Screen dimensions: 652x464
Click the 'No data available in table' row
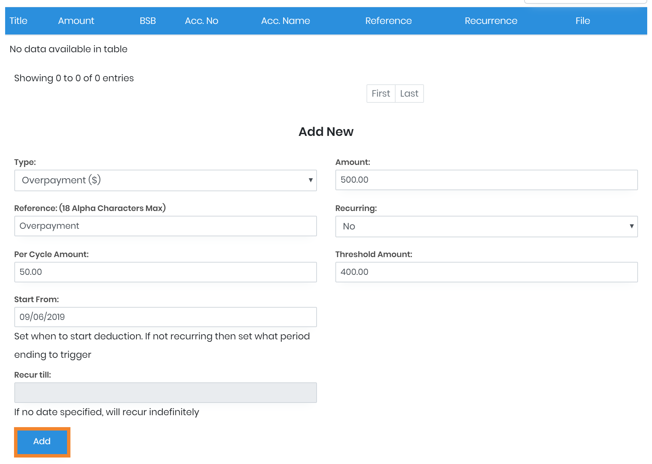click(x=68, y=49)
